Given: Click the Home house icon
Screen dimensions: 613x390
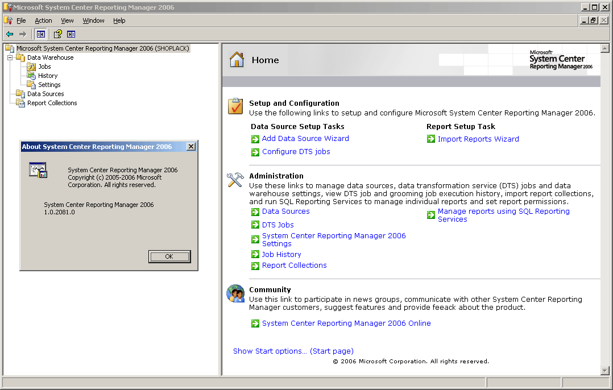Looking at the screenshot, I should 237,59.
